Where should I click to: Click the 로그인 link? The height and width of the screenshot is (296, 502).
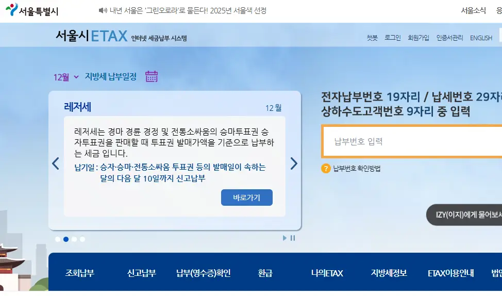click(393, 38)
